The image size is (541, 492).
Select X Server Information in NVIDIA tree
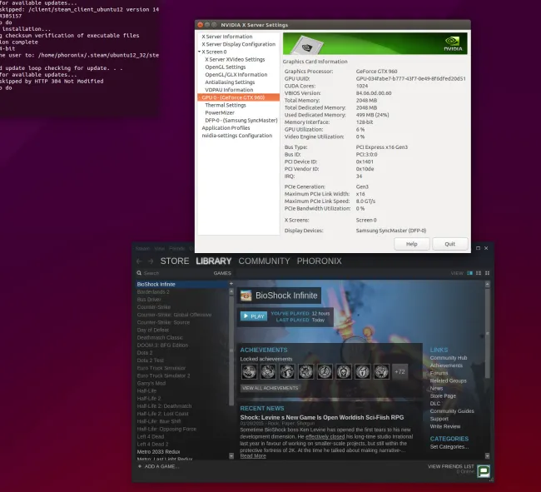pos(226,37)
